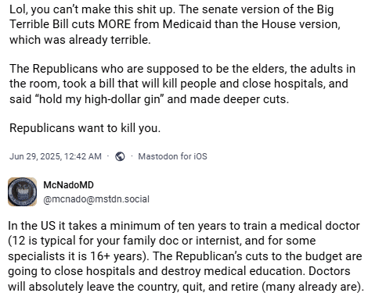The height and width of the screenshot is (293, 379).
Task: Click the McNadoMD display name
Action: point(68,185)
